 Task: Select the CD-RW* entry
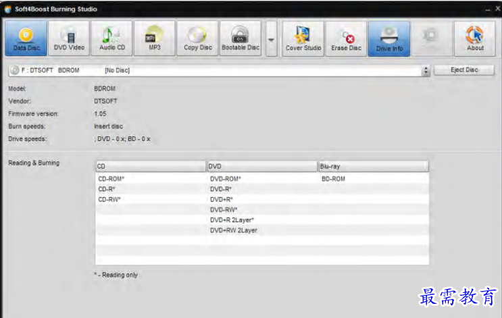pyautogui.click(x=109, y=199)
